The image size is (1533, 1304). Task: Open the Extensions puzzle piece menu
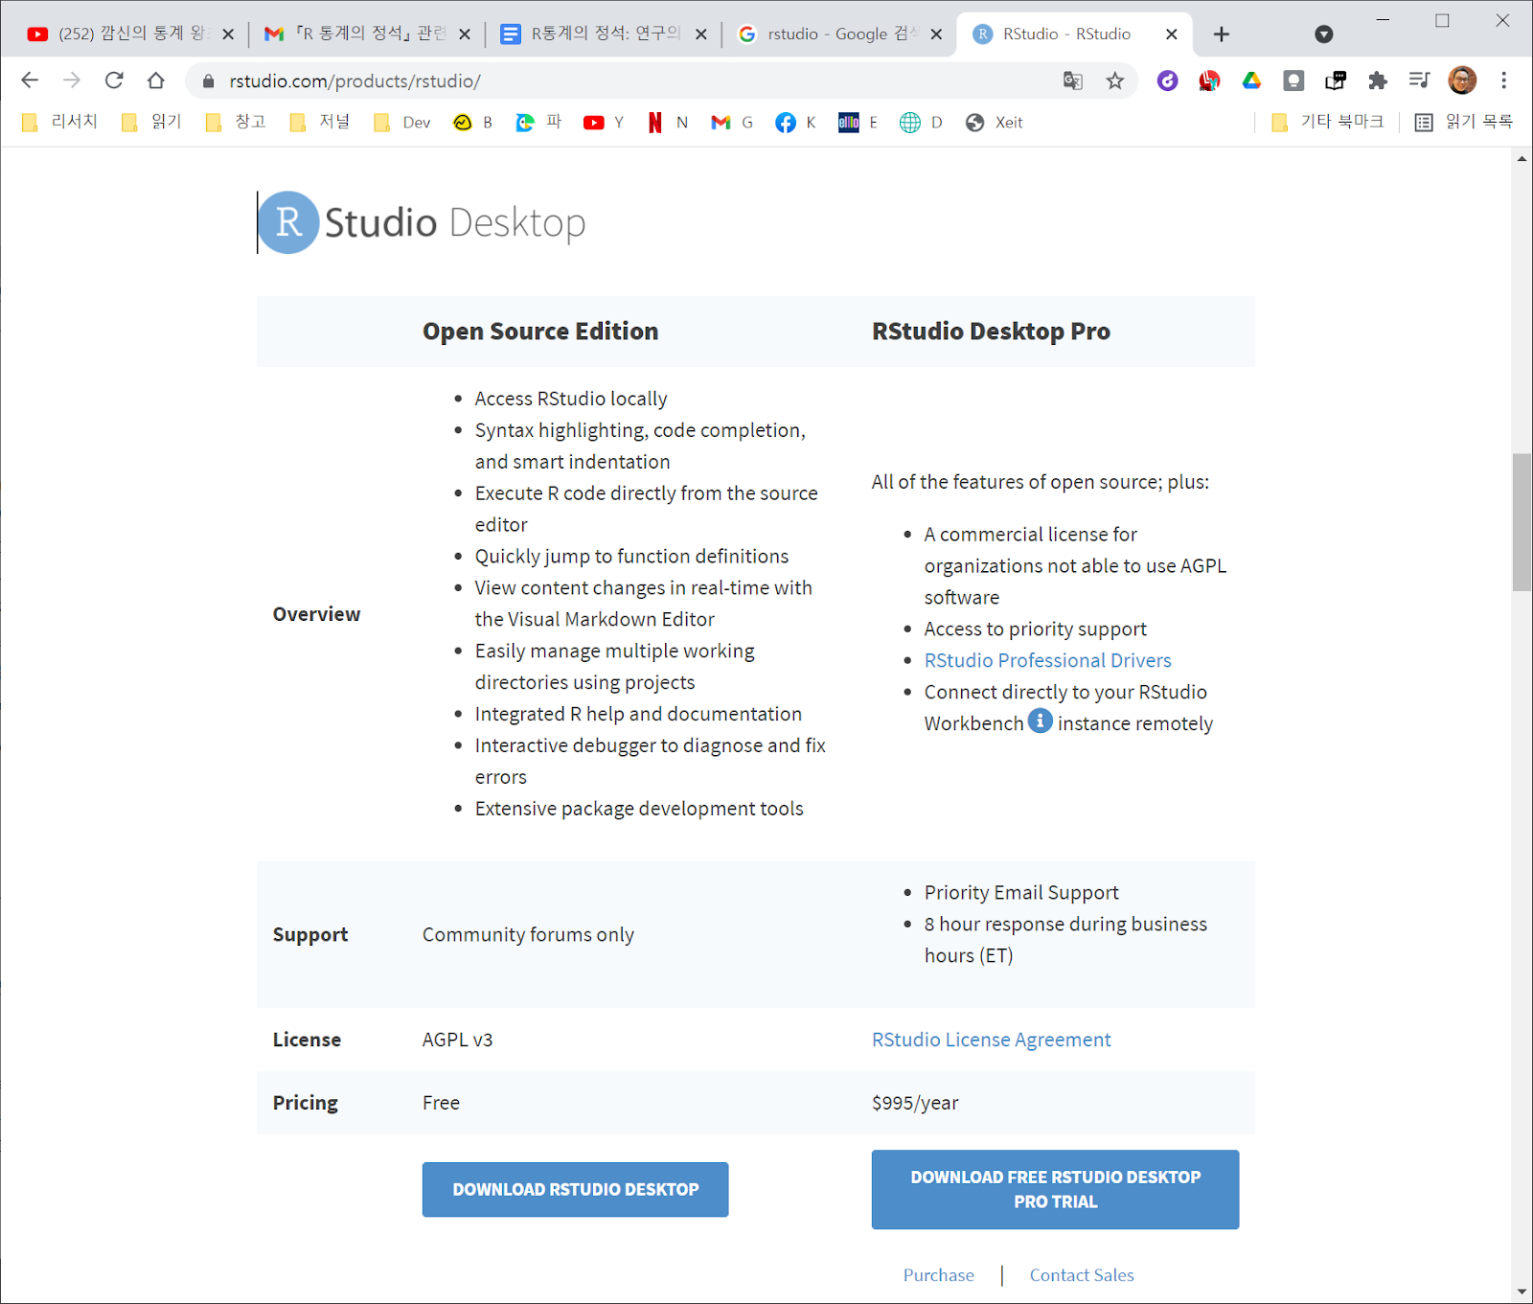1378,80
